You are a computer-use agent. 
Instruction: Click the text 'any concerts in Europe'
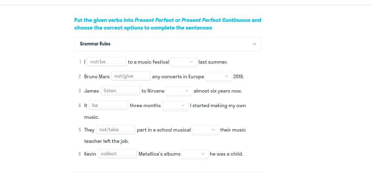pyautogui.click(x=178, y=77)
